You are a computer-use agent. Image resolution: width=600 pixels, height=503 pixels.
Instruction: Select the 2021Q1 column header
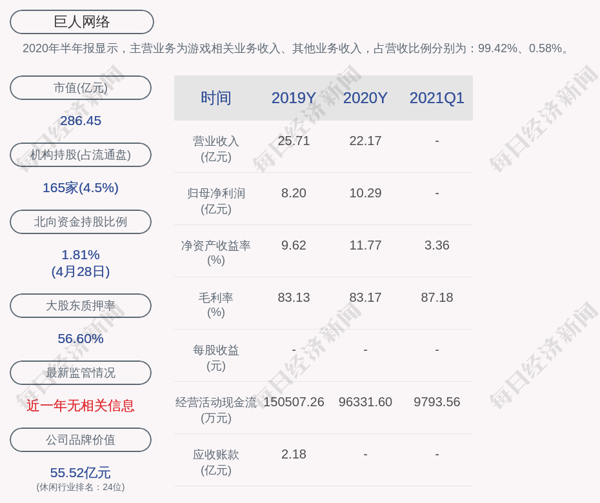437,98
